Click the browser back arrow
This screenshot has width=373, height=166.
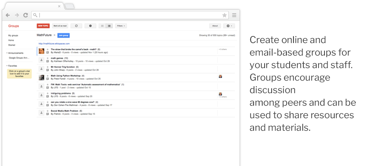click(8, 15)
